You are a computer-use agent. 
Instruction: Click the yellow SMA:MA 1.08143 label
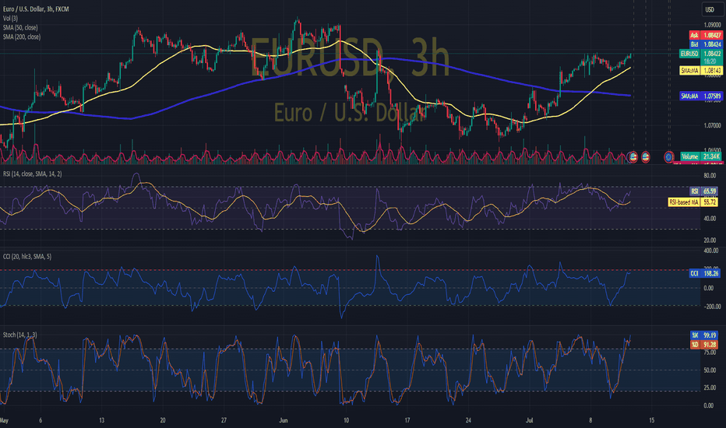pos(700,71)
